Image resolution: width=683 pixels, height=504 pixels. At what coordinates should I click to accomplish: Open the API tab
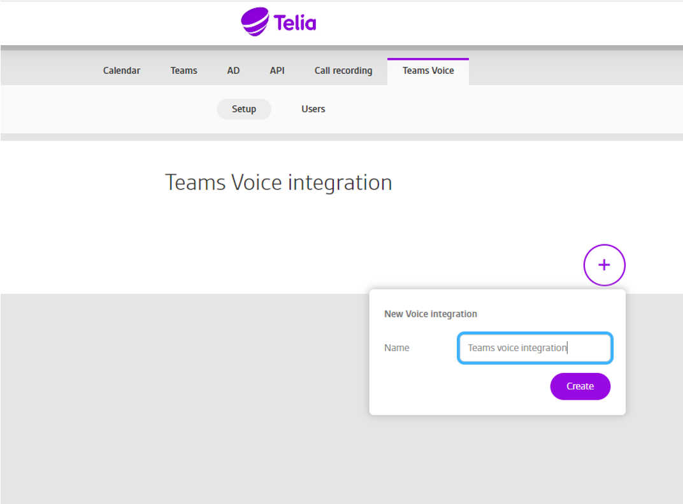pyautogui.click(x=277, y=71)
